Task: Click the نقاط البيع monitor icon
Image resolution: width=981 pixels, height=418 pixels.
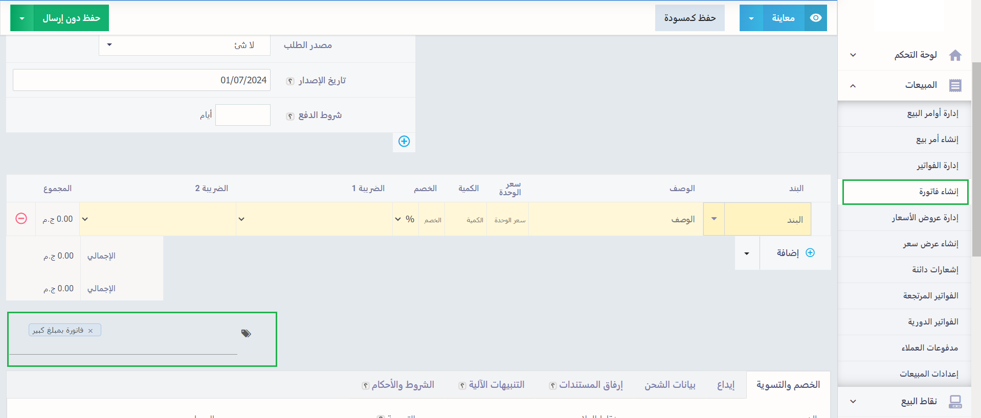Action: (x=955, y=402)
